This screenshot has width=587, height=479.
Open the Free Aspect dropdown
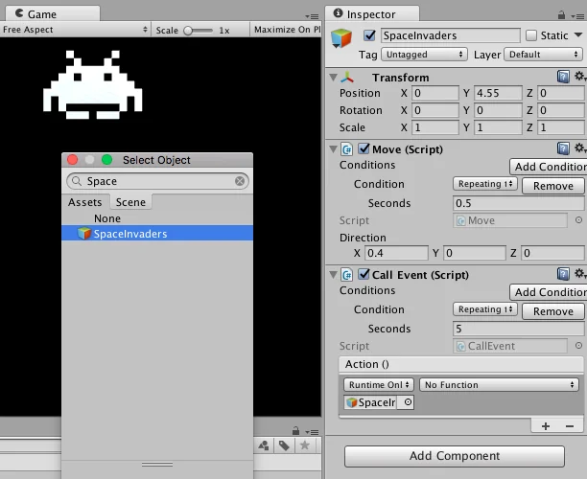75,30
